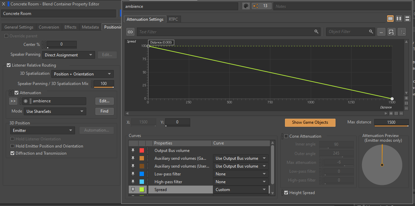Disable the Height Spread checkbox

click(286, 192)
